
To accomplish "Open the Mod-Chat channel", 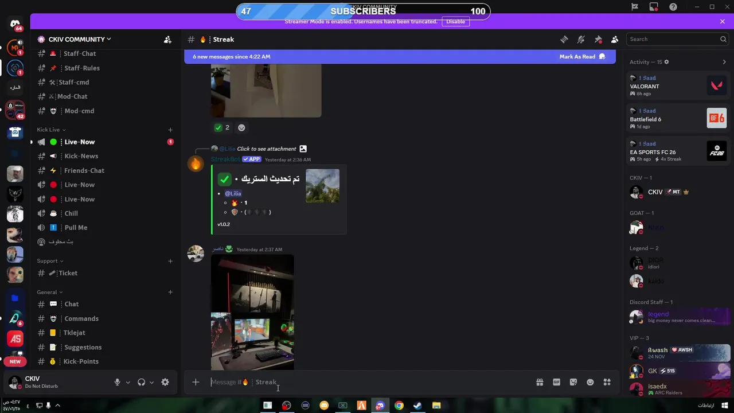I will (104, 96).
